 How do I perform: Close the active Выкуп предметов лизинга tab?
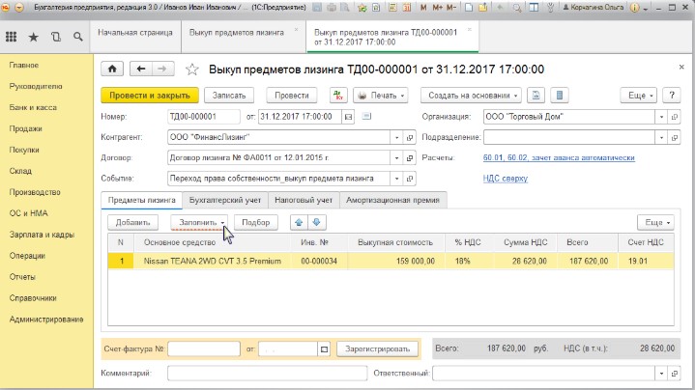470,29
